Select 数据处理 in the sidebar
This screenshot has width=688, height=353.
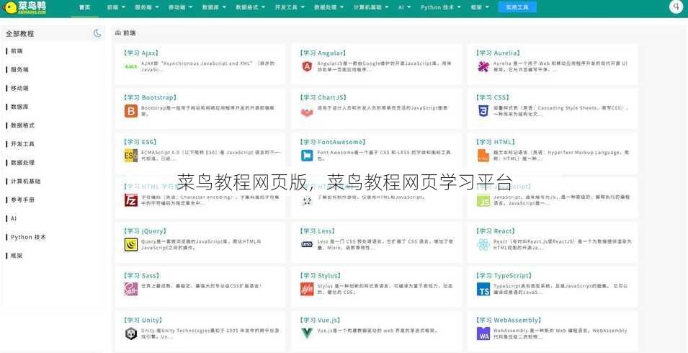22,163
